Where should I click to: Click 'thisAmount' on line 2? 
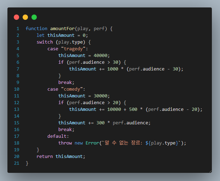tap(61, 35)
